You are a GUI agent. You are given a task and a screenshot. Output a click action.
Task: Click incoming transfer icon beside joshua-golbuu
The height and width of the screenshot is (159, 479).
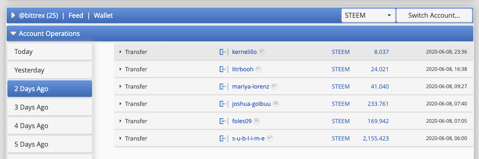click(x=223, y=104)
